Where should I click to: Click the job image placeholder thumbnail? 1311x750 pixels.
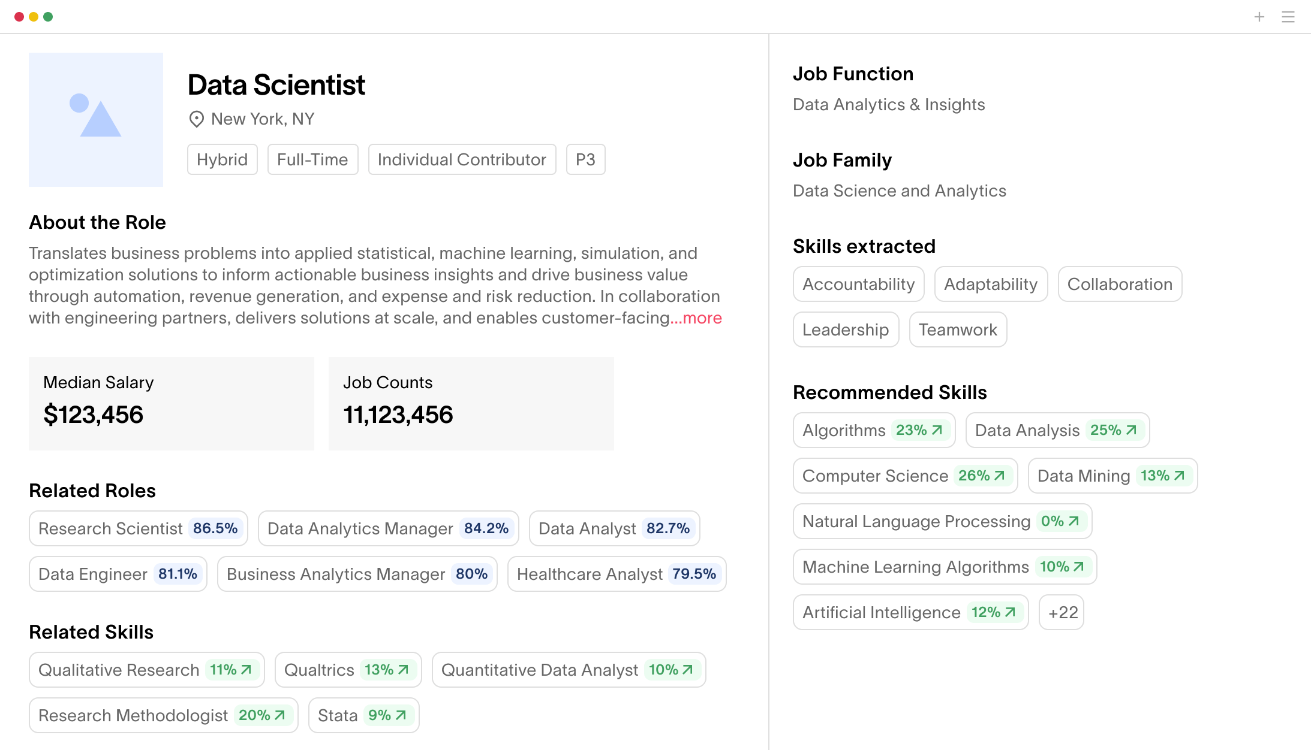click(96, 120)
